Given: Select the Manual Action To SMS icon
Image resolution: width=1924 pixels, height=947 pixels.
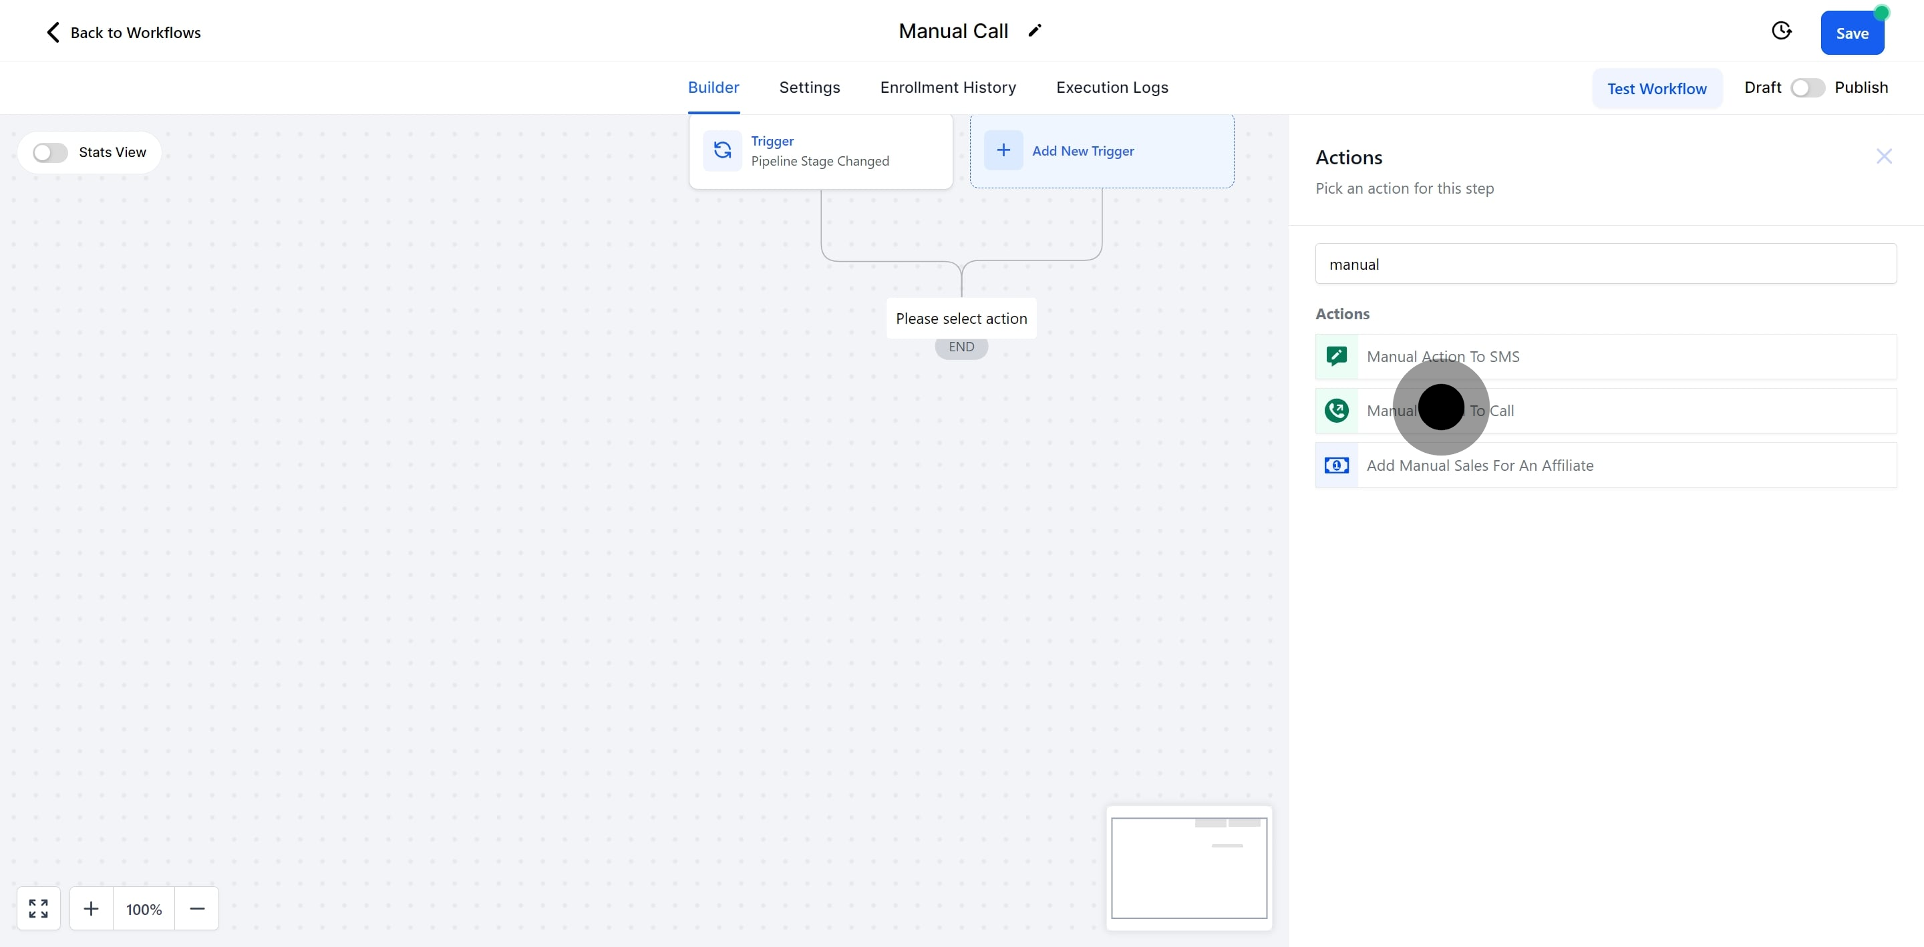Looking at the screenshot, I should pos(1336,356).
